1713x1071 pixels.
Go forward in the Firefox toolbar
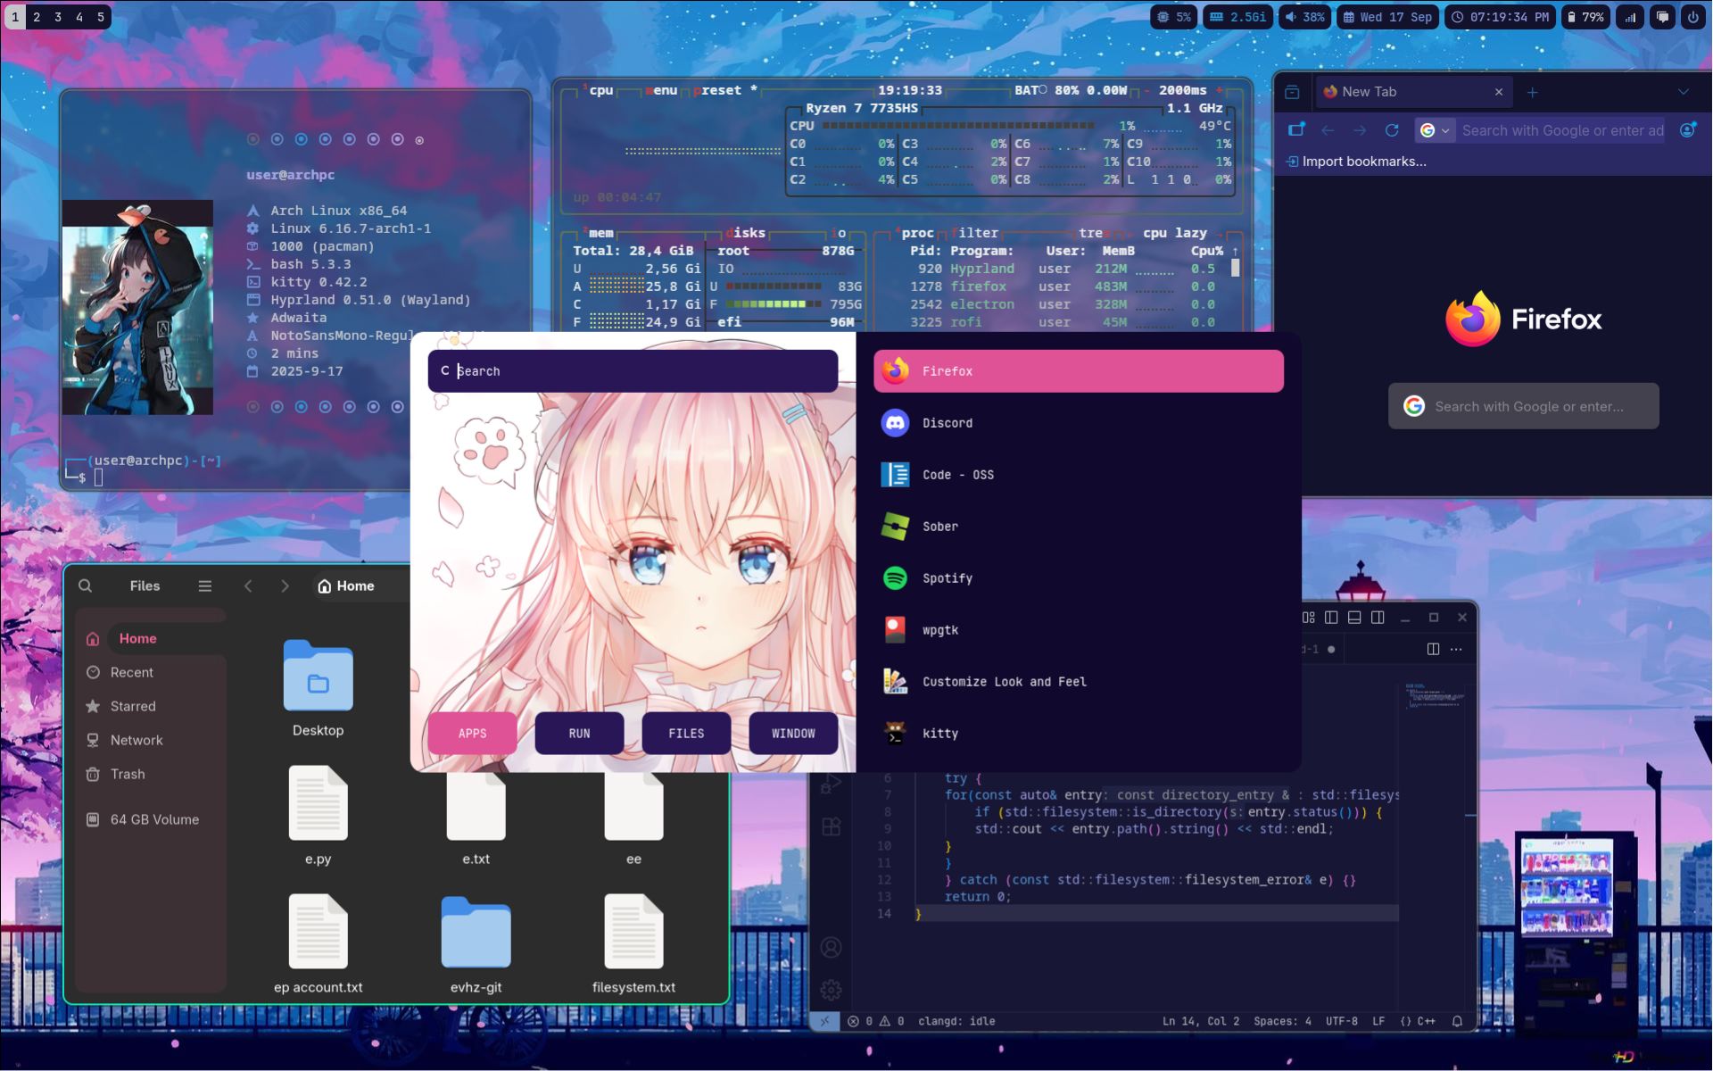1360,130
